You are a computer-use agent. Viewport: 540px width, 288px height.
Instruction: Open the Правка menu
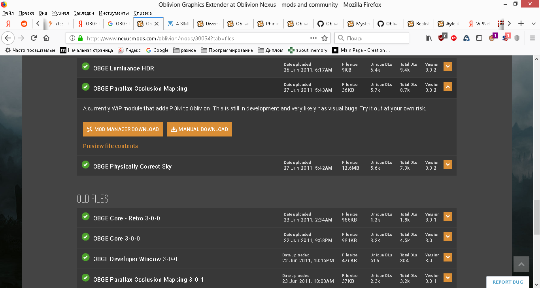pyautogui.click(x=26, y=13)
